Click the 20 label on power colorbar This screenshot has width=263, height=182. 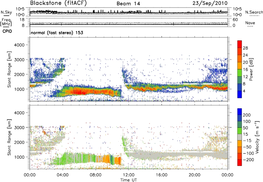[x=245, y=62]
